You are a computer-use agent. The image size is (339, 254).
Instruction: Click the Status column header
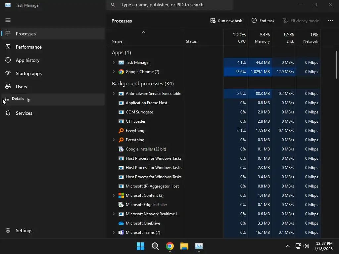(204, 37)
